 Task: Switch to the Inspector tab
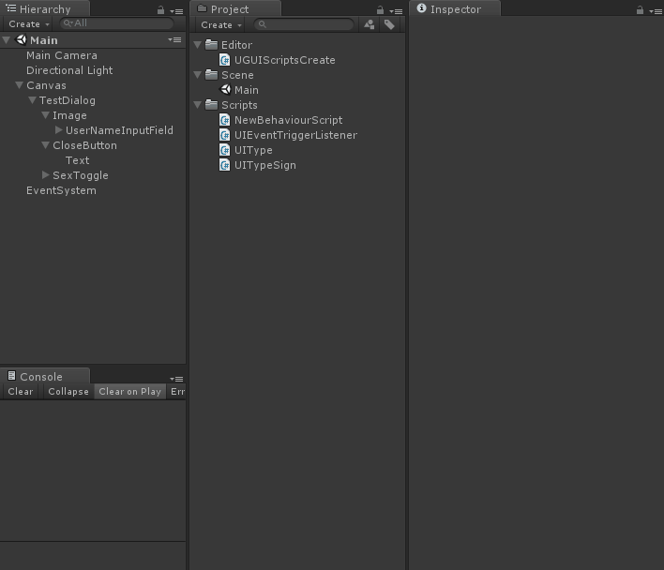[455, 8]
